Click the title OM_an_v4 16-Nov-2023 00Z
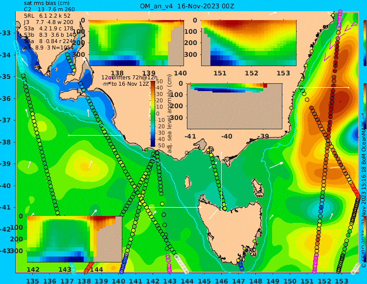 click(187, 6)
